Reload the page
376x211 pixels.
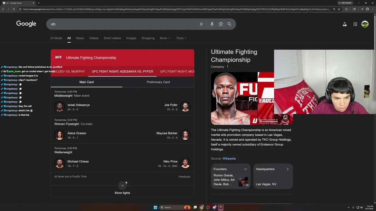click(x=14, y=9)
